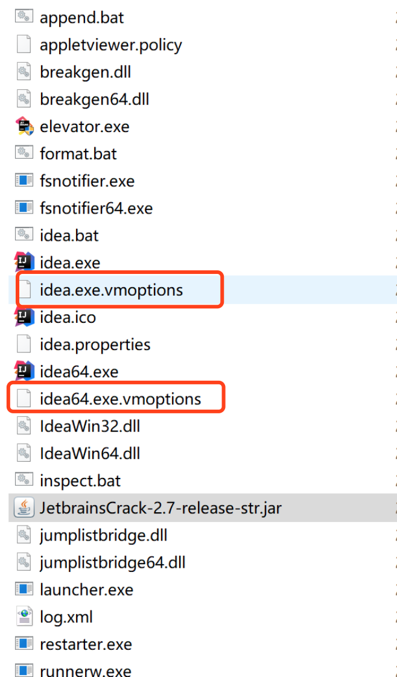This screenshot has width=397, height=677.
Task: Click the IJ icon next to idea64.exe
Action: (x=24, y=371)
